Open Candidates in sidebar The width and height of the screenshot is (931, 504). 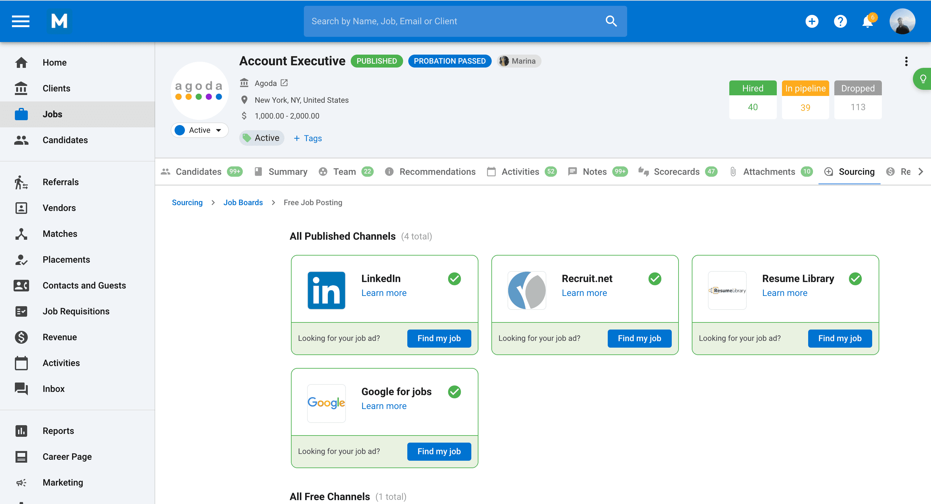click(x=77, y=140)
